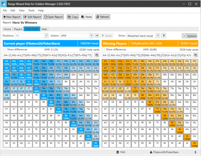Copy current player's range string icon
Viewport: 201px width, 156px height.
97,55
